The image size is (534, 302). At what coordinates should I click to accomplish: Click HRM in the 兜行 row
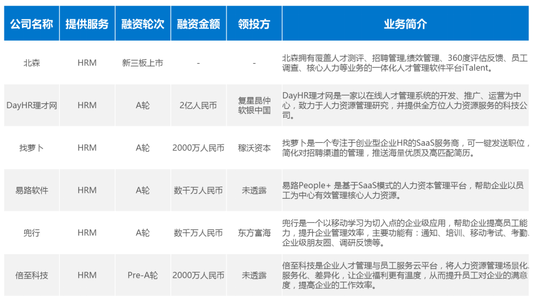(x=87, y=233)
